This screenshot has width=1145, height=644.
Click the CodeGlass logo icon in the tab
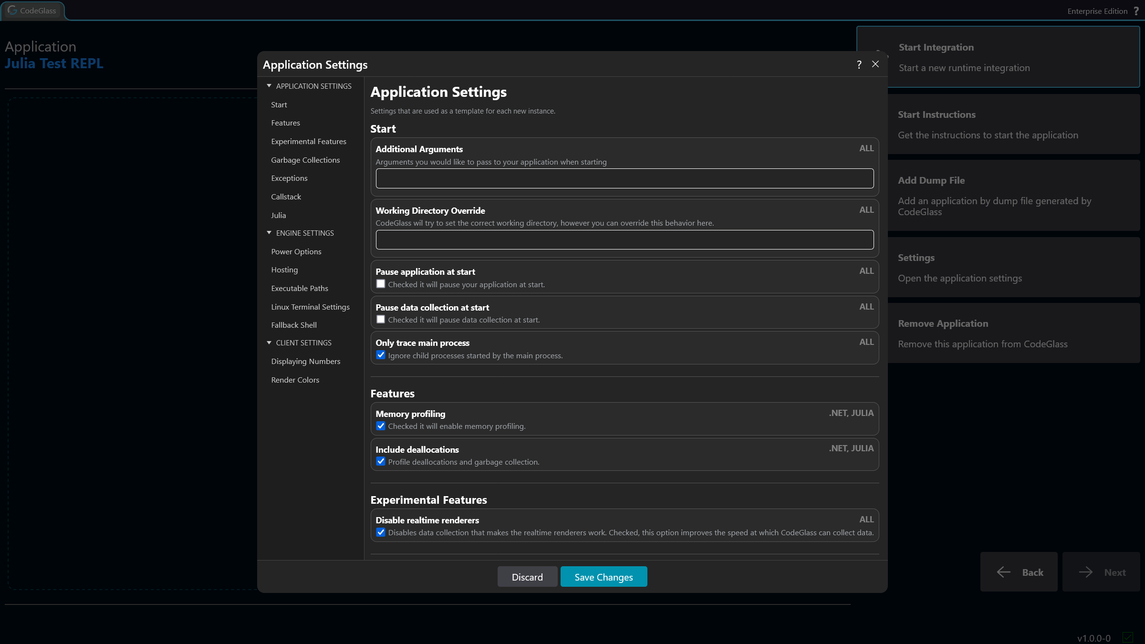(12, 10)
